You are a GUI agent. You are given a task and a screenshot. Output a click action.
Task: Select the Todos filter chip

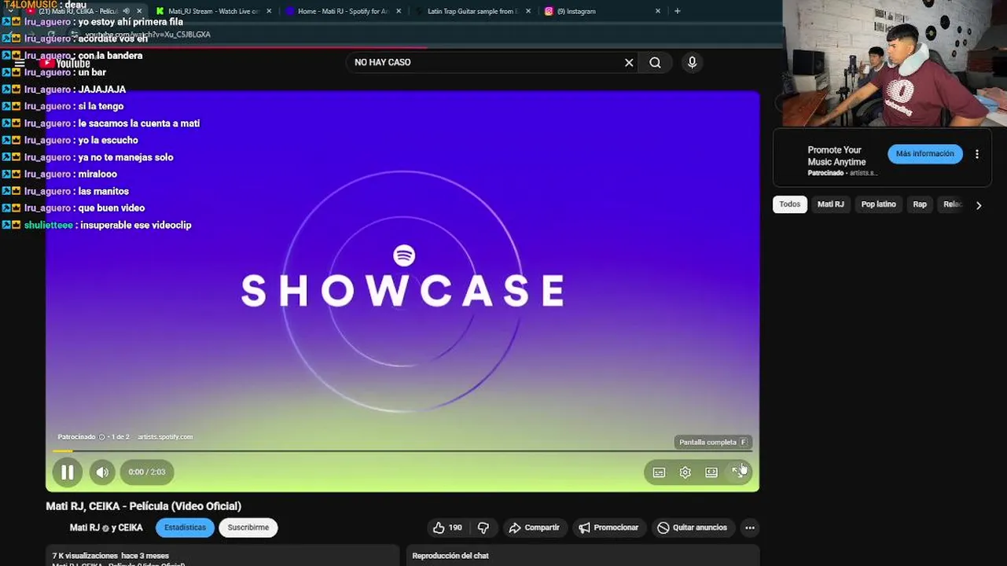click(790, 204)
